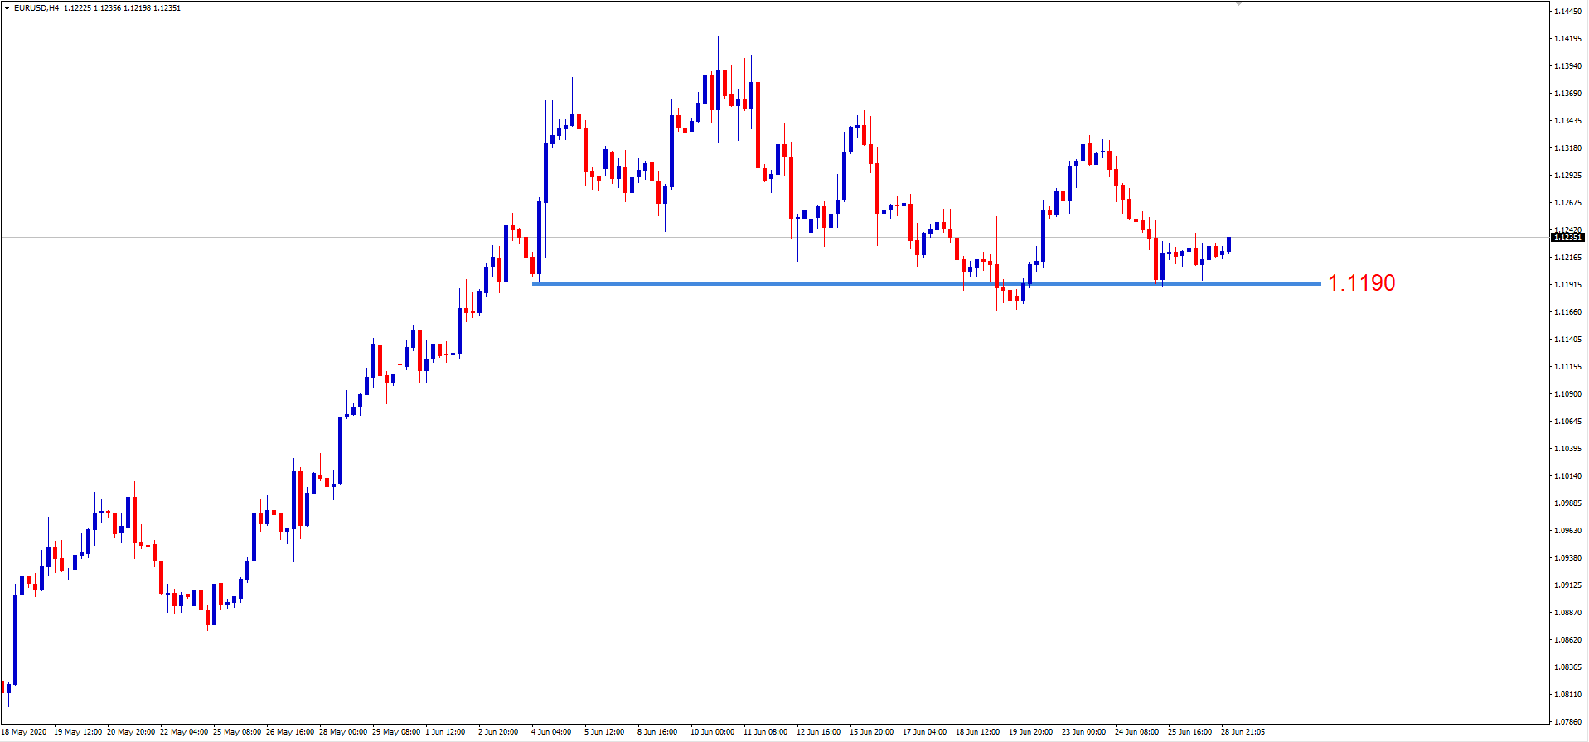
Task: Click the 18 May 2020 date label
Action: coord(24,732)
